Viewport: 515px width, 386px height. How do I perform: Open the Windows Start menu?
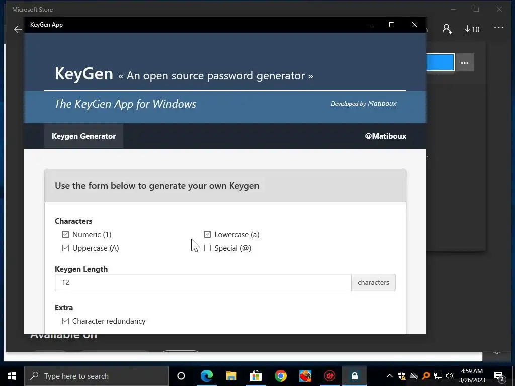(12, 376)
